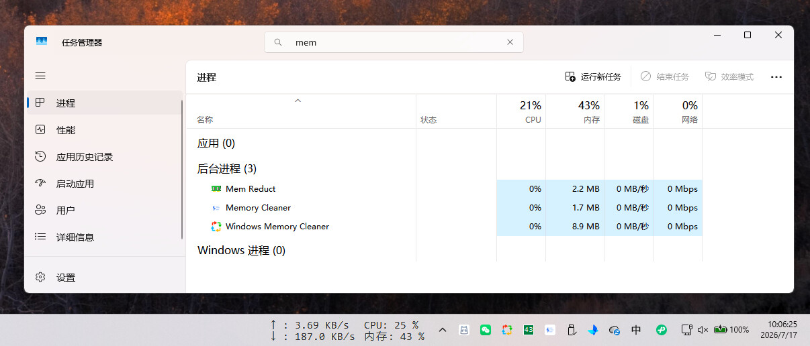Select the 后台进程 (3) group header

tap(227, 168)
